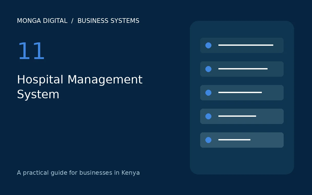
Task: Click "A practical guide for businesses in Kenya"
Action: [x=78, y=173]
